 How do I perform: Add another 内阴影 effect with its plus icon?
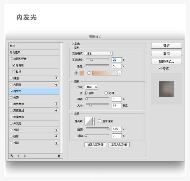coord(56,85)
